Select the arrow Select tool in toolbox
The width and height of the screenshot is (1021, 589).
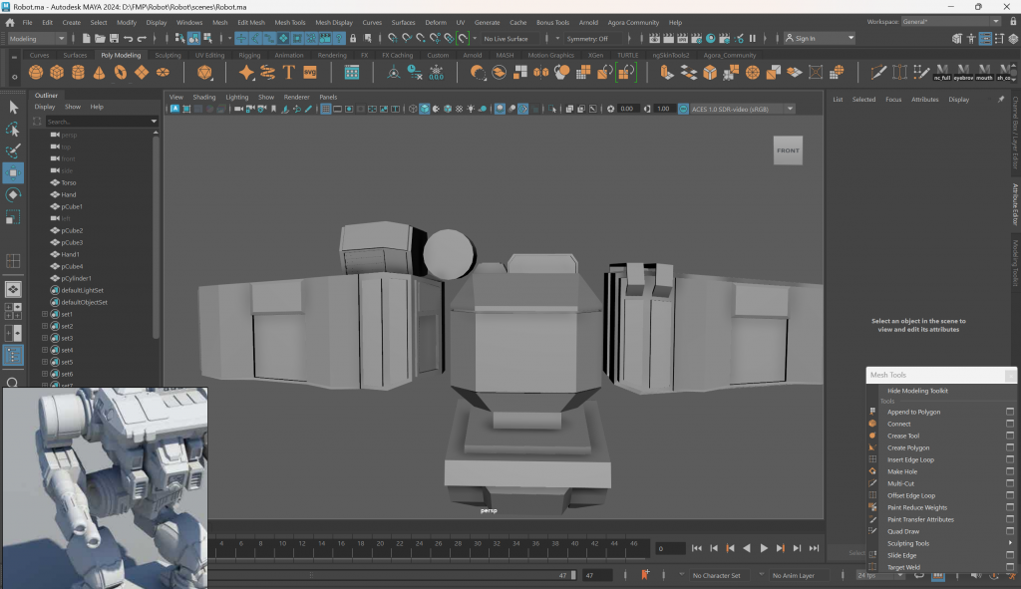13,108
